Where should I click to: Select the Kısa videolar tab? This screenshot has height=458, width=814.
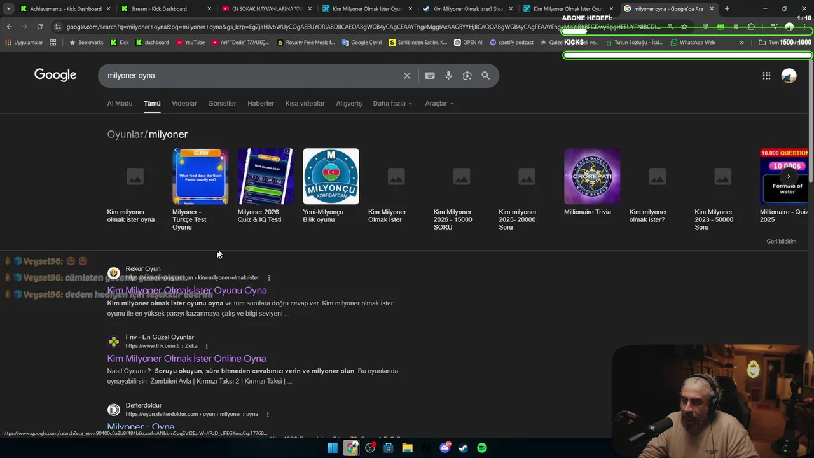(305, 104)
